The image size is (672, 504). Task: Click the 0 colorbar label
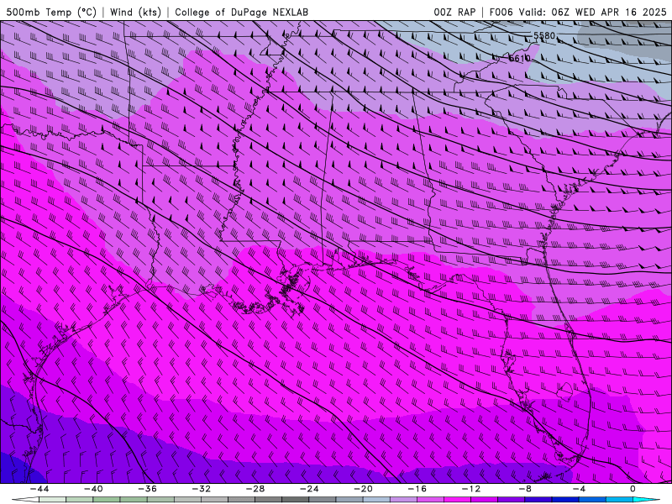click(x=633, y=489)
